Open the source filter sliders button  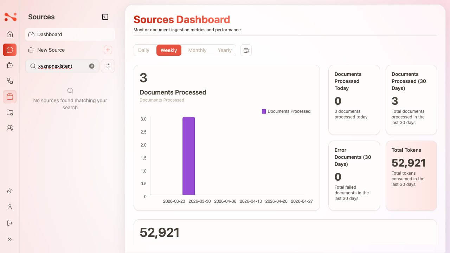pos(108,66)
